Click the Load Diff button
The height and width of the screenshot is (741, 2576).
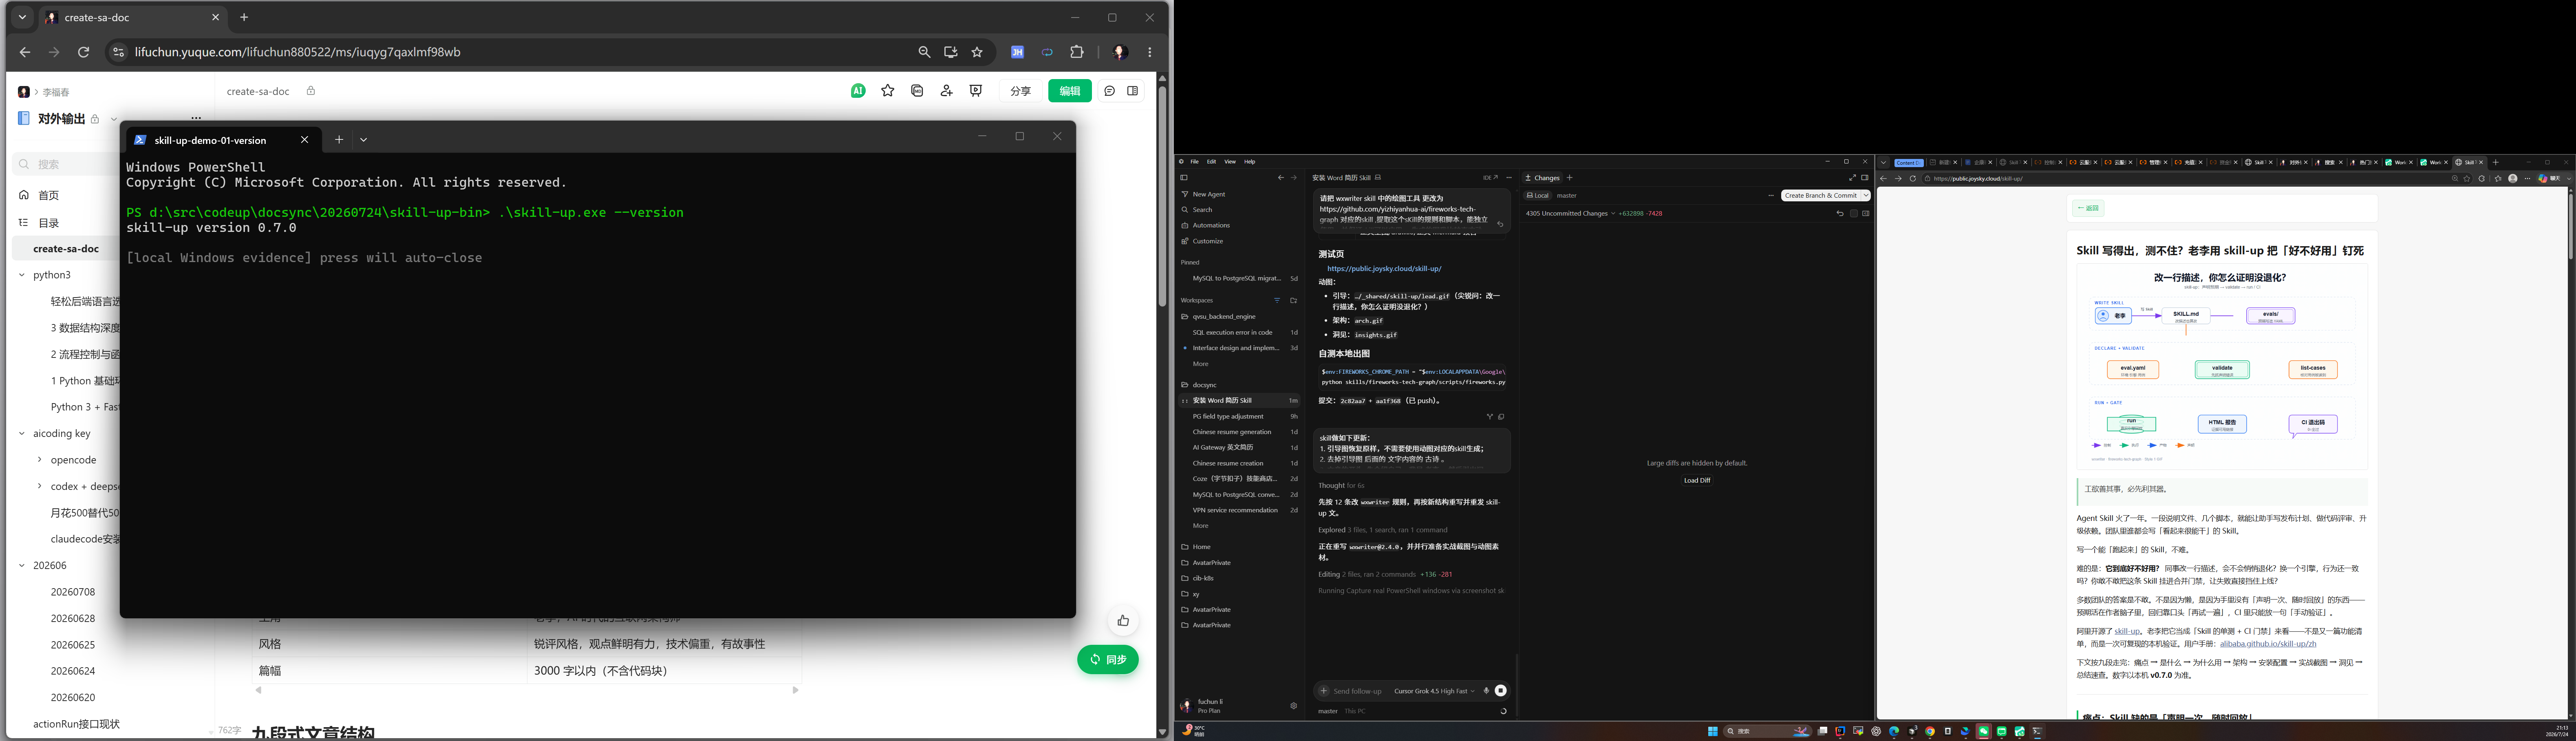1697,480
